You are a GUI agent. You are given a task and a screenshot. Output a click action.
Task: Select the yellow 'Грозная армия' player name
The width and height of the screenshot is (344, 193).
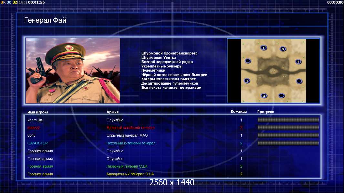[40, 174]
